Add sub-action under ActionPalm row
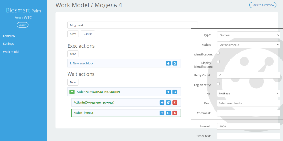This screenshot has height=141, width=283. (168, 92)
